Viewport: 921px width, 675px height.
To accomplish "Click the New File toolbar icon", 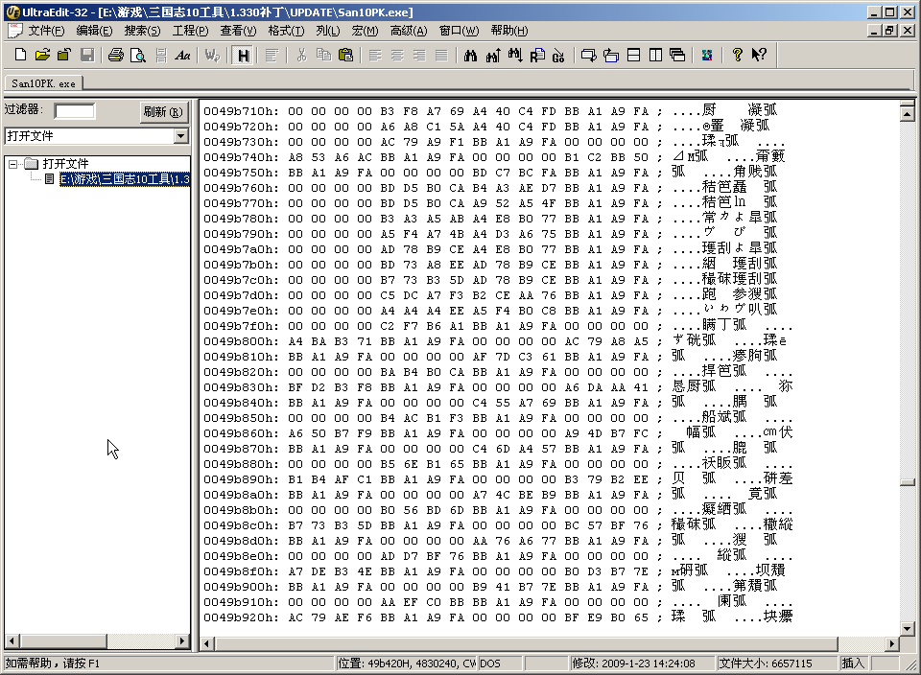I will 17,56.
